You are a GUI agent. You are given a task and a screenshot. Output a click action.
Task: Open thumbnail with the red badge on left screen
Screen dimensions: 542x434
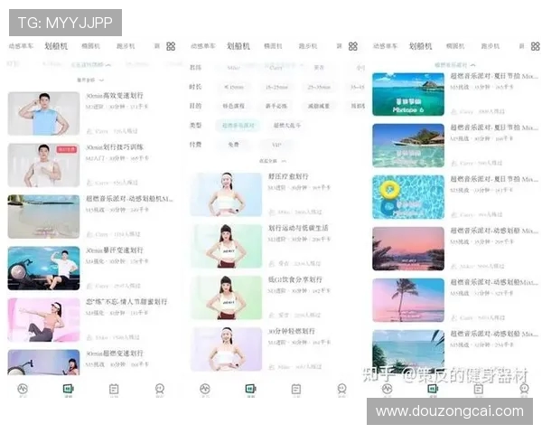[x=43, y=165]
